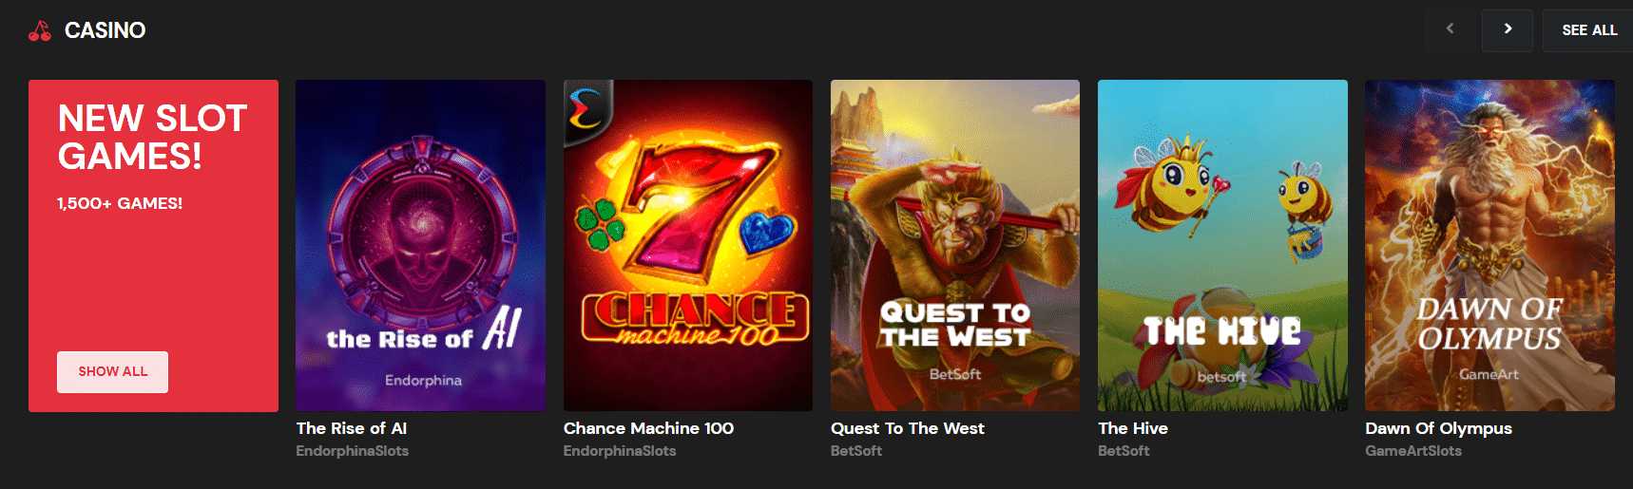1633x489 pixels.
Task: Click GameArtSlots provider label
Action: click(1413, 451)
